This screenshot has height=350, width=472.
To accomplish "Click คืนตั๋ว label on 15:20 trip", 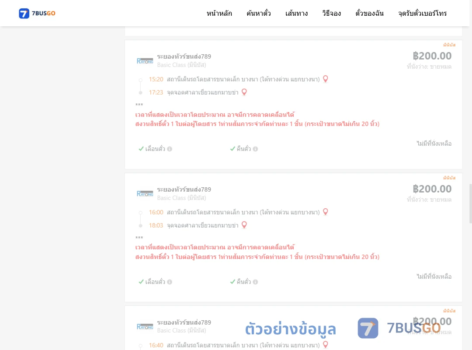I will pyautogui.click(x=243, y=149).
